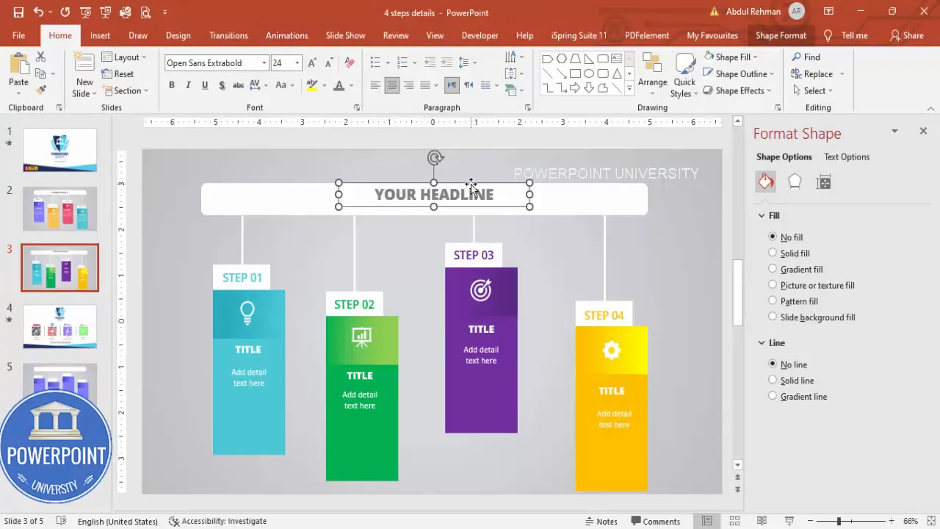Switch to the Insert tab

[100, 35]
